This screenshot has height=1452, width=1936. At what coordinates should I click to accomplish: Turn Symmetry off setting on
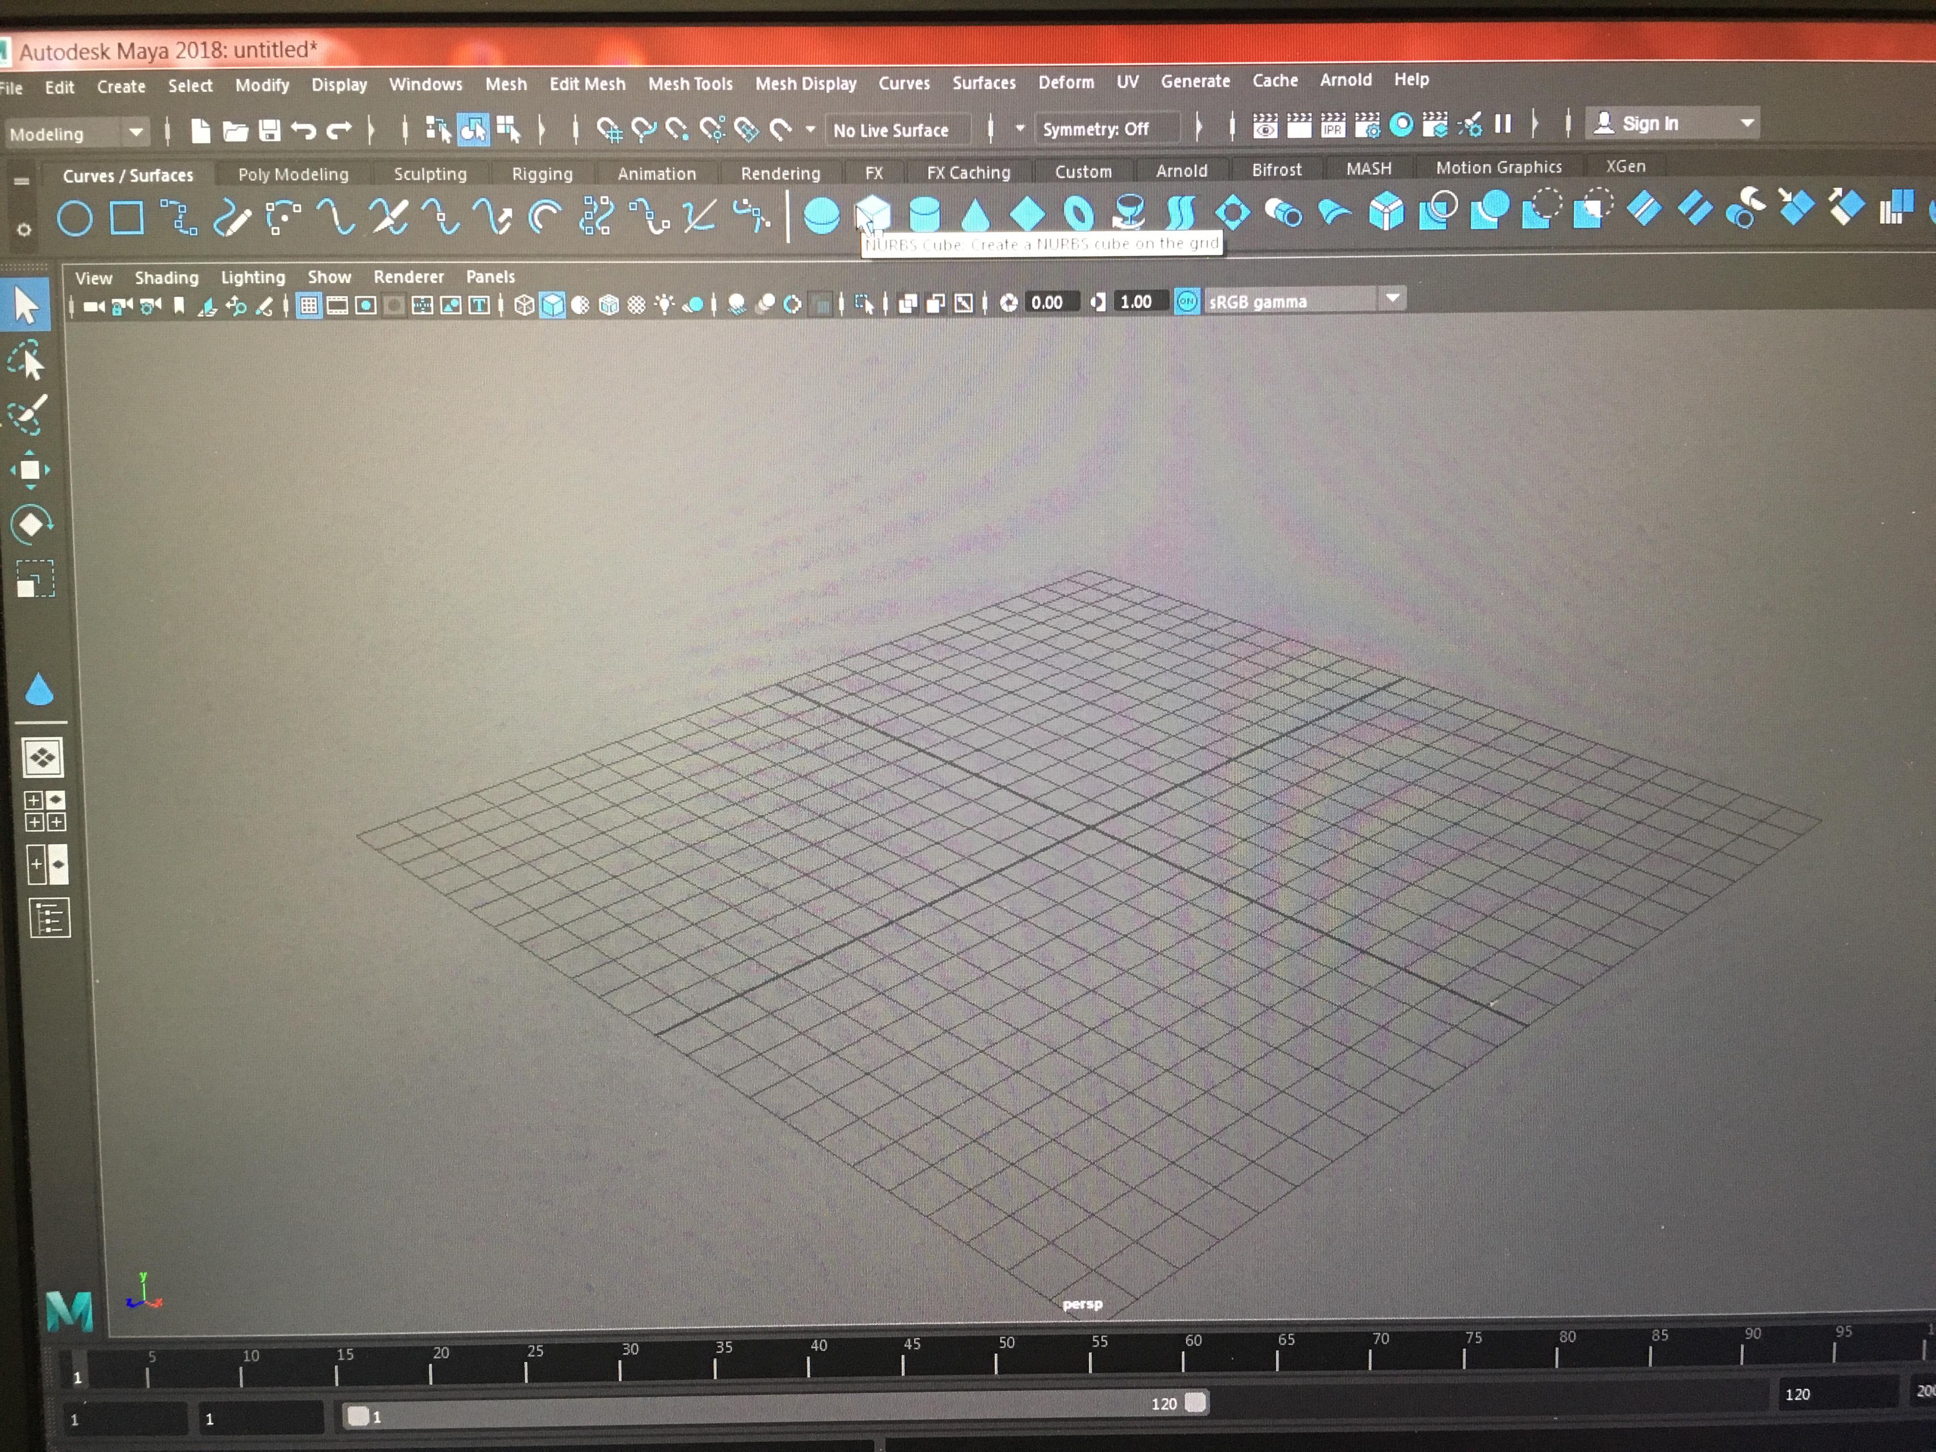[1104, 128]
